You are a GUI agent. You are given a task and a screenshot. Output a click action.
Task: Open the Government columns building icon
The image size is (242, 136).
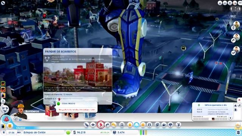pyautogui.click(x=122, y=125)
